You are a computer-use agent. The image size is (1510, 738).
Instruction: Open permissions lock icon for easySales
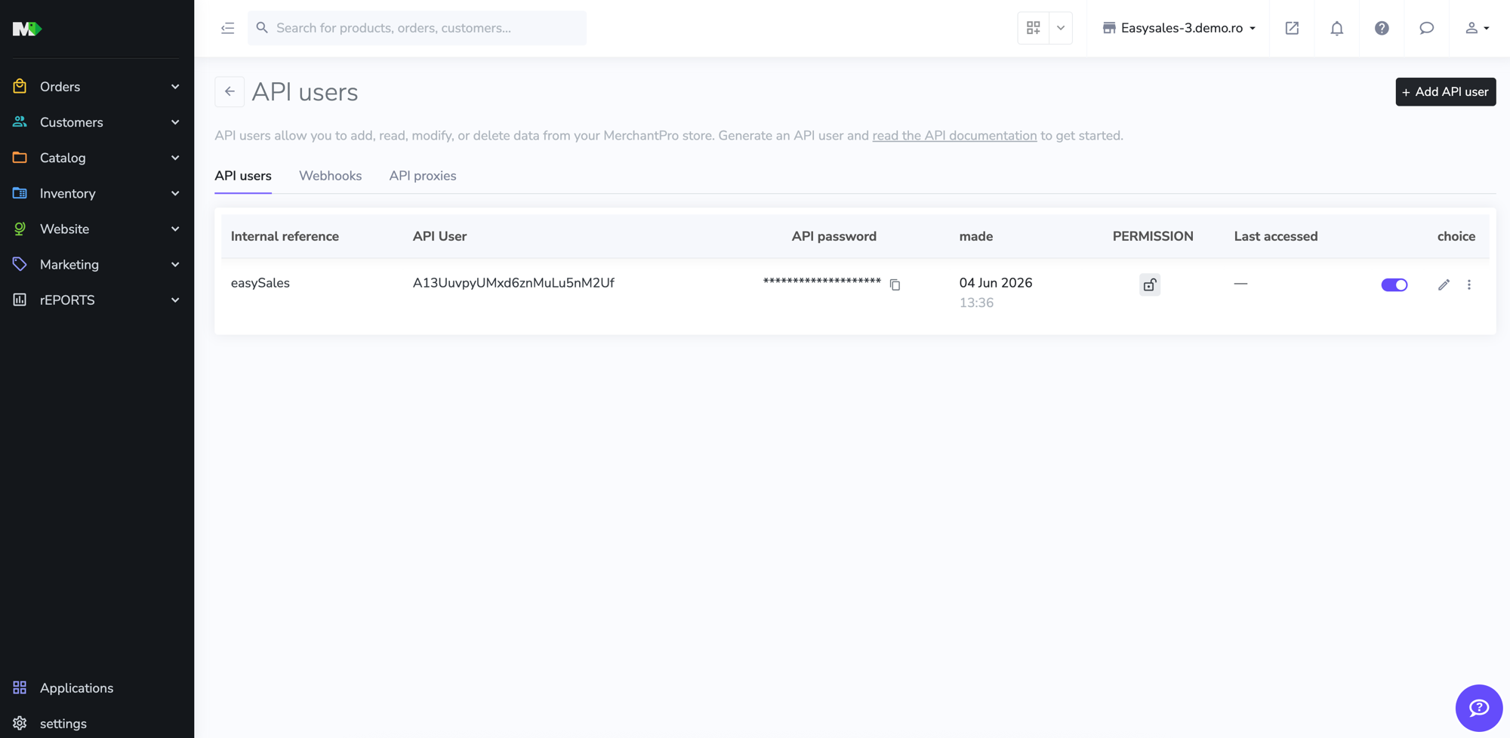pyautogui.click(x=1149, y=284)
